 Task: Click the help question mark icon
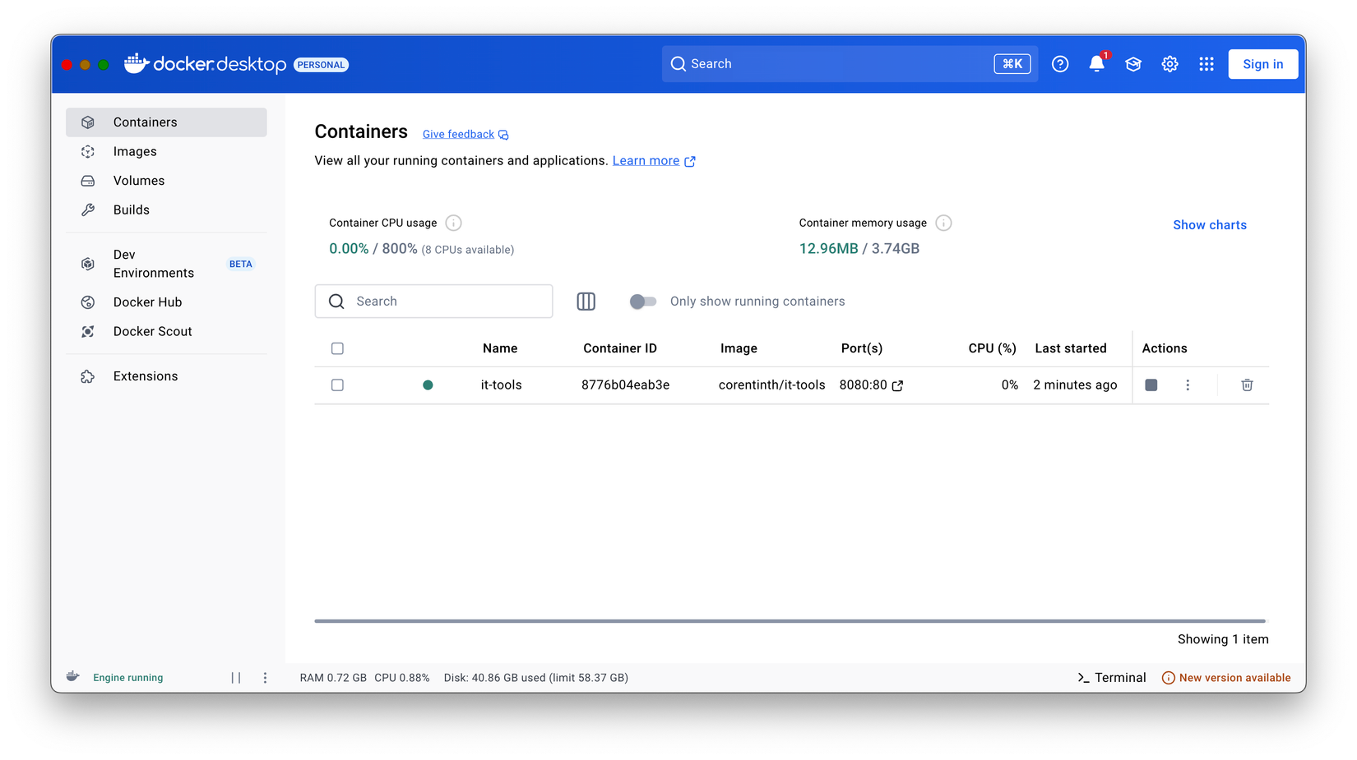click(x=1060, y=64)
